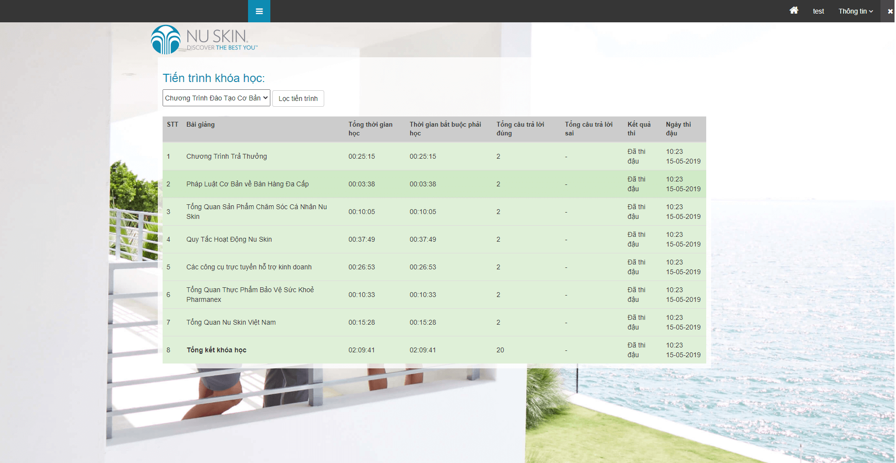Screen dimensions: 896x463
Task: Click the test user link
Action: (x=818, y=11)
